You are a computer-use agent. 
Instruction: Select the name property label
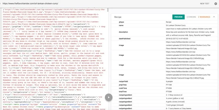pyautogui.click(x=121, y=26)
